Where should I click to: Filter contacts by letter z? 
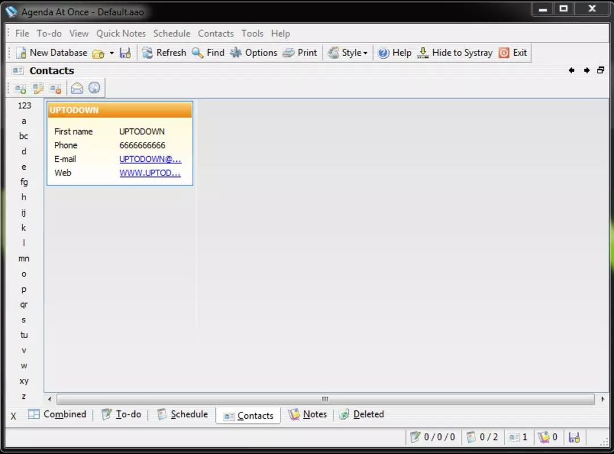[24, 396]
